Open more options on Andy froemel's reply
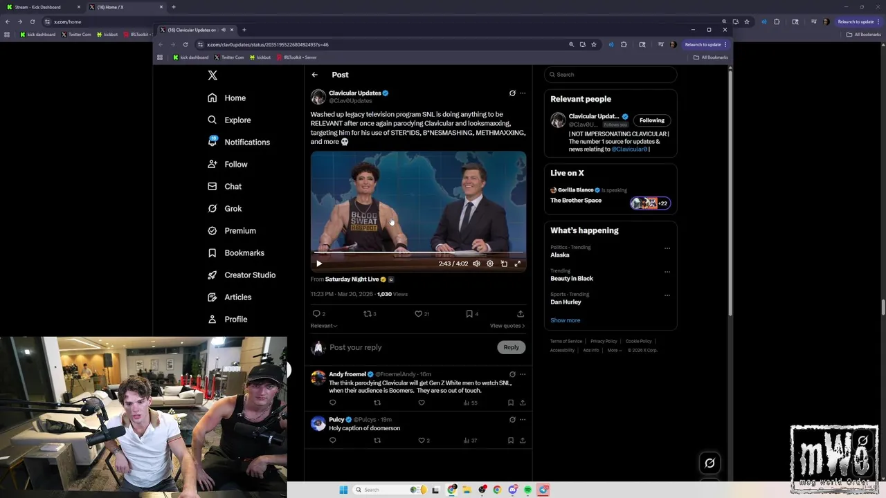The height and width of the screenshot is (498, 886). (523, 374)
